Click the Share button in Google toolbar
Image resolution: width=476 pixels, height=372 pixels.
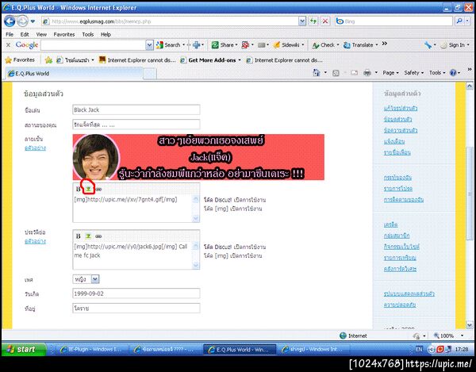(x=224, y=45)
